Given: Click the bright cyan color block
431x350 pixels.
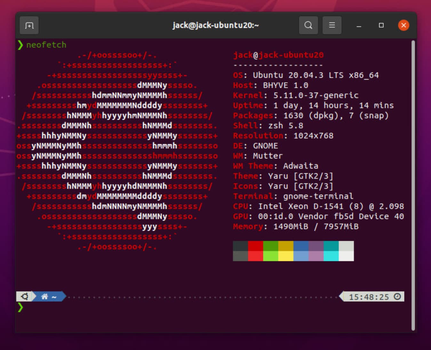Looking at the screenshot, I should tap(331, 256).
